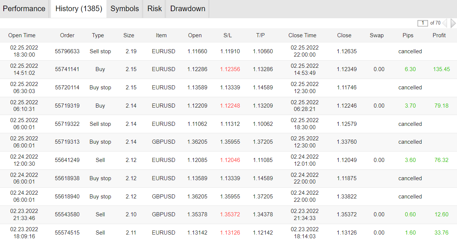
Task: Go to the next page of history
Action: point(453,23)
